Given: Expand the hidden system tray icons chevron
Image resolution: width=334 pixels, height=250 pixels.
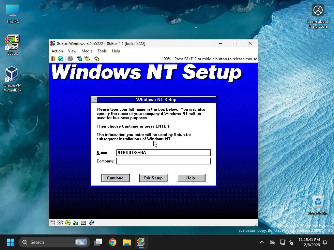Looking at the screenshot, I should tap(262, 242).
